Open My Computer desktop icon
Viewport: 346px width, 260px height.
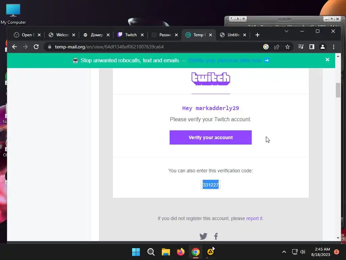click(13, 14)
